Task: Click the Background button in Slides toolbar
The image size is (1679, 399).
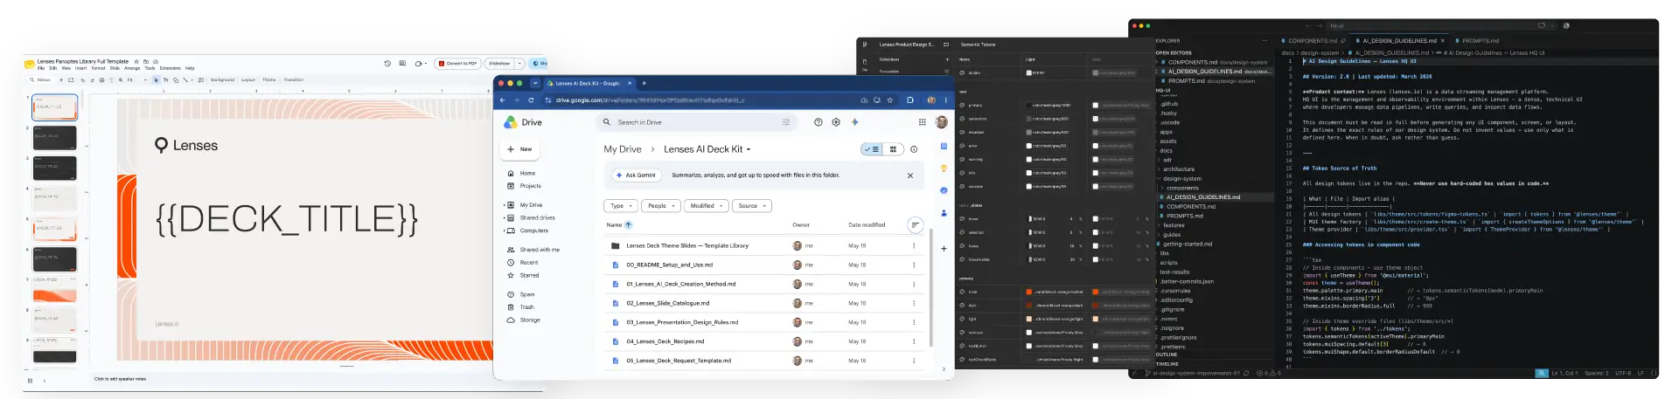Action: [222, 79]
